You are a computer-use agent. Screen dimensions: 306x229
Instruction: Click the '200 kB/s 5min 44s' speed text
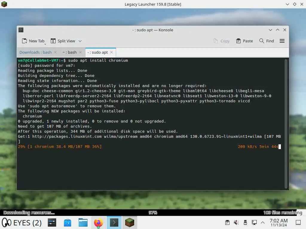[x=258, y=146]
